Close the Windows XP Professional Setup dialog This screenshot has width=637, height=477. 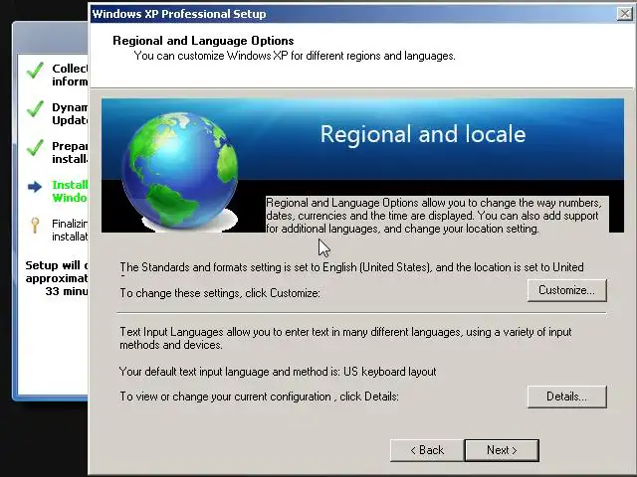pyautogui.click(x=625, y=14)
